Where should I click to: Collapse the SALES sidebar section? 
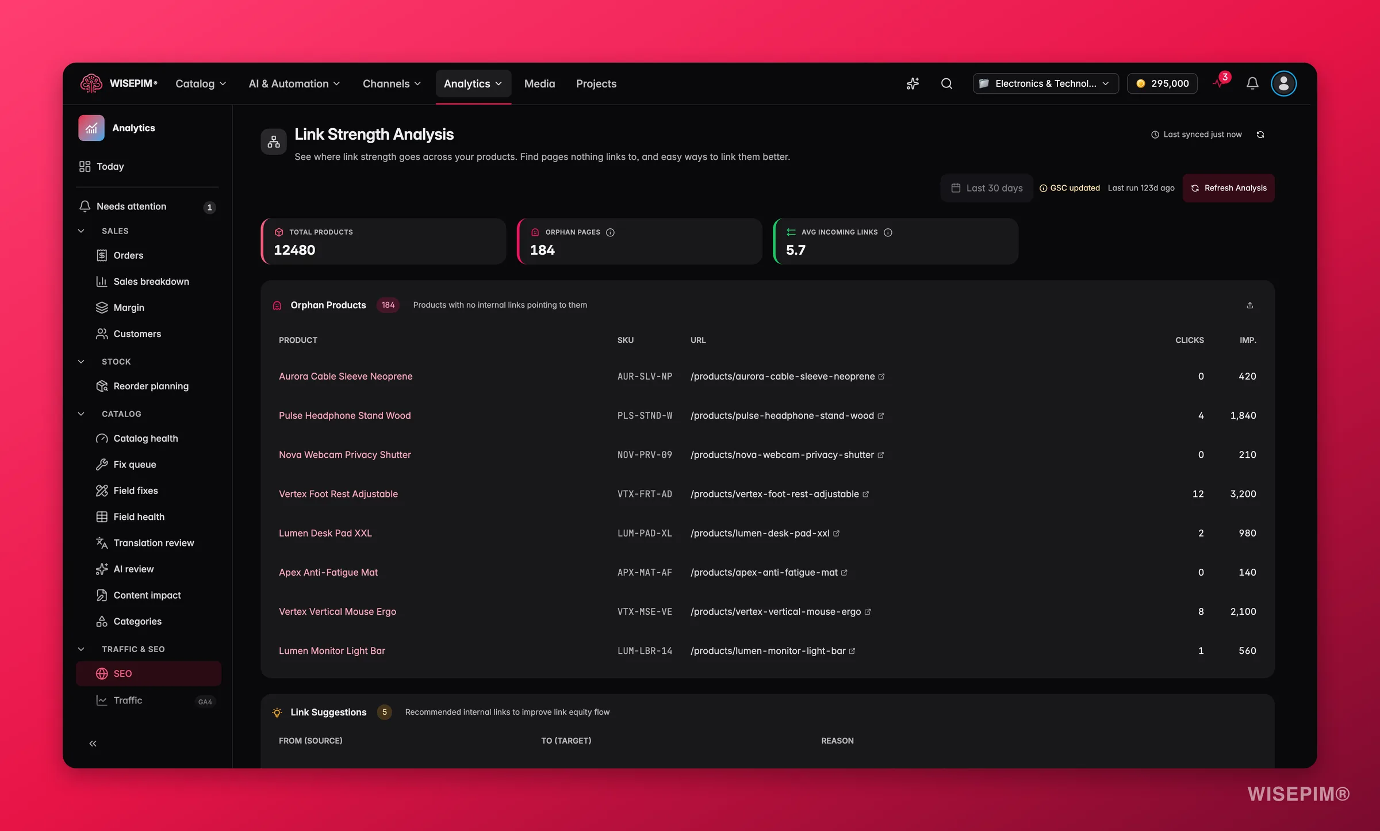(81, 231)
